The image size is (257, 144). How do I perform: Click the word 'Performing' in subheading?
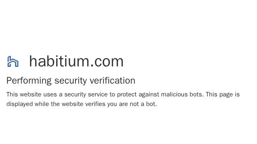pyautogui.click(x=29, y=81)
